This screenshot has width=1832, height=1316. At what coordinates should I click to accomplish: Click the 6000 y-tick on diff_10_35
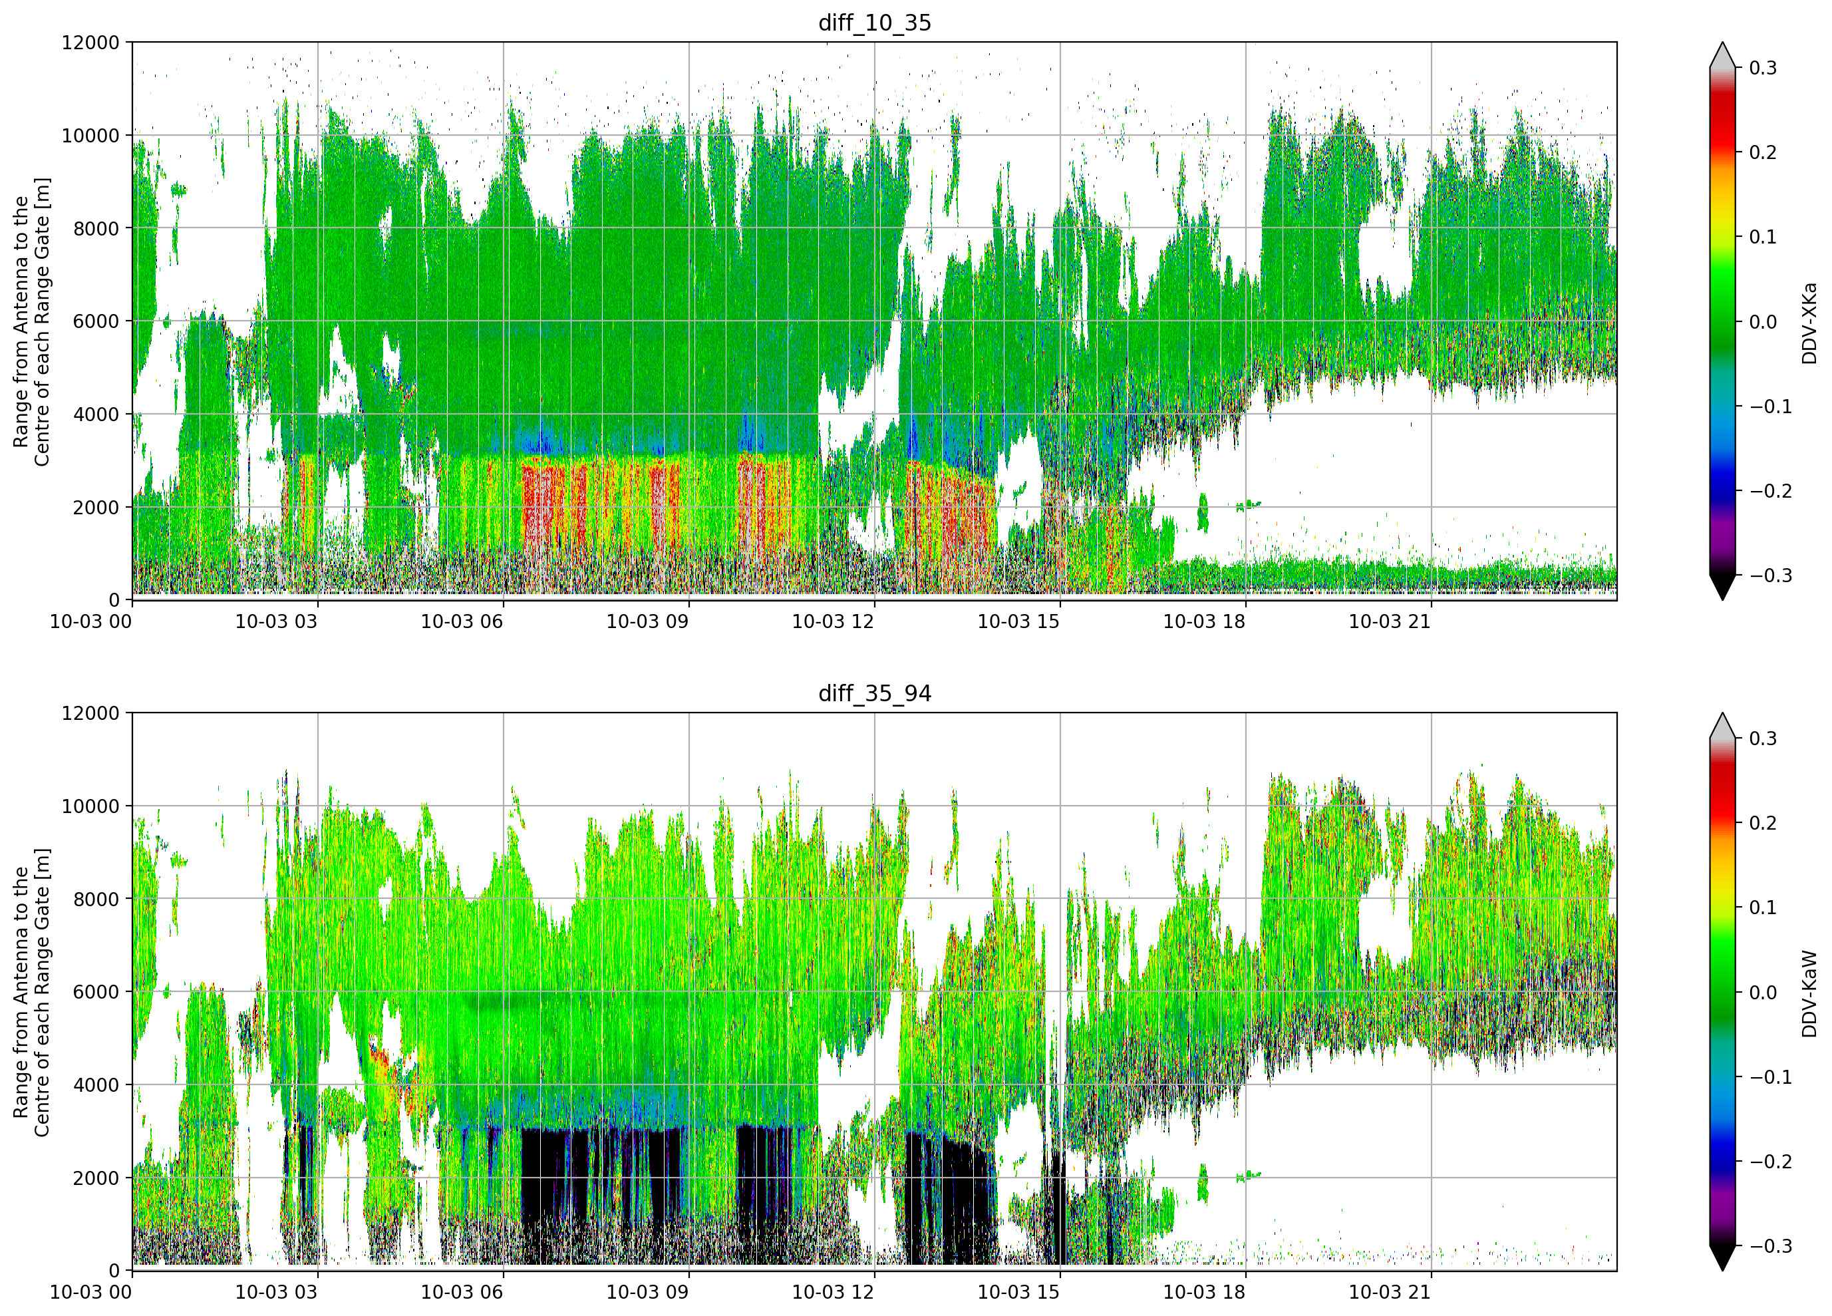coord(96,321)
